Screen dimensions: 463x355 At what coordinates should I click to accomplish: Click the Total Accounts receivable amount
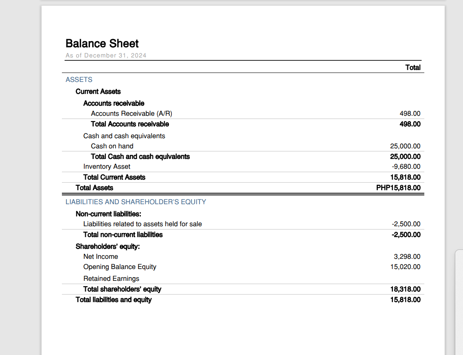point(410,124)
